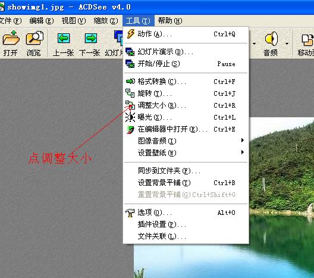Click the 浏览 (Browse) magnifier toolbar icon
Viewport: 314px width, 278px height.
pyautogui.click(x=34, y=38)
